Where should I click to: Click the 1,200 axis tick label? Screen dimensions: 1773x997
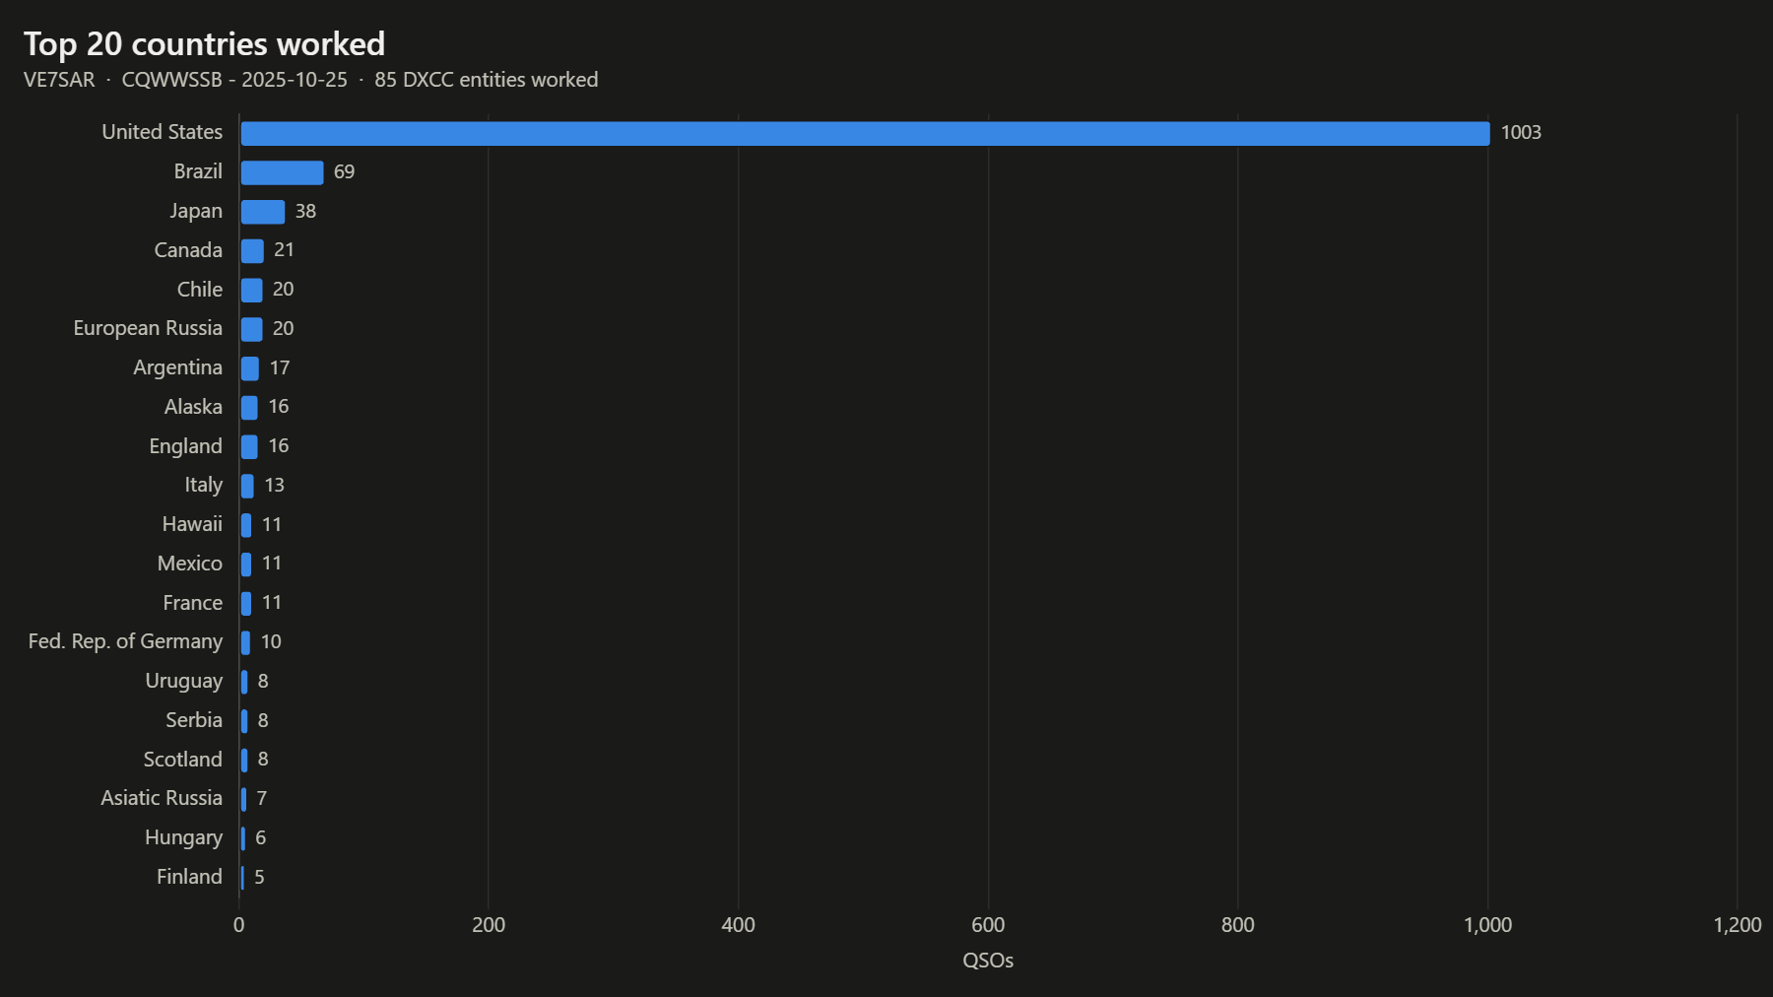(1738, 925)
